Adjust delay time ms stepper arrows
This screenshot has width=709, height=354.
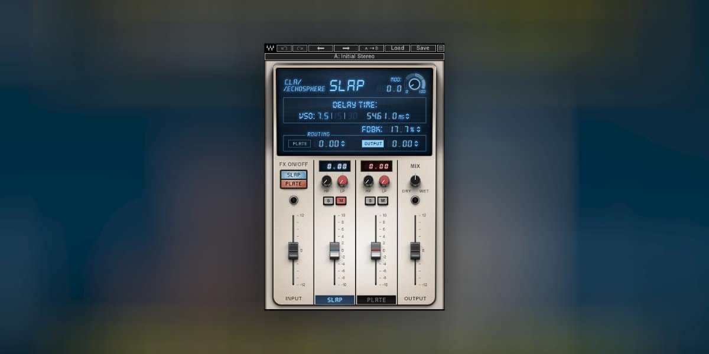tap(407, 116)
